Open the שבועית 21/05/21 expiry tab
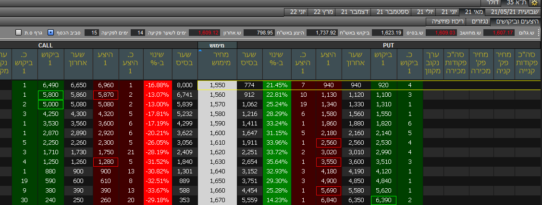This screenshot has width=542, height=205. (x=511, y=12)
